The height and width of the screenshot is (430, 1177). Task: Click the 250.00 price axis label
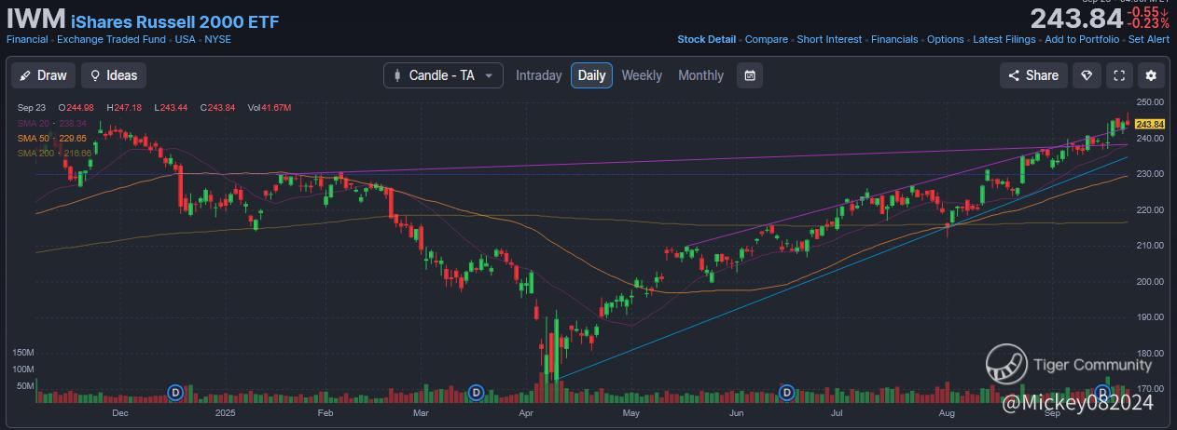[1151, 102]
